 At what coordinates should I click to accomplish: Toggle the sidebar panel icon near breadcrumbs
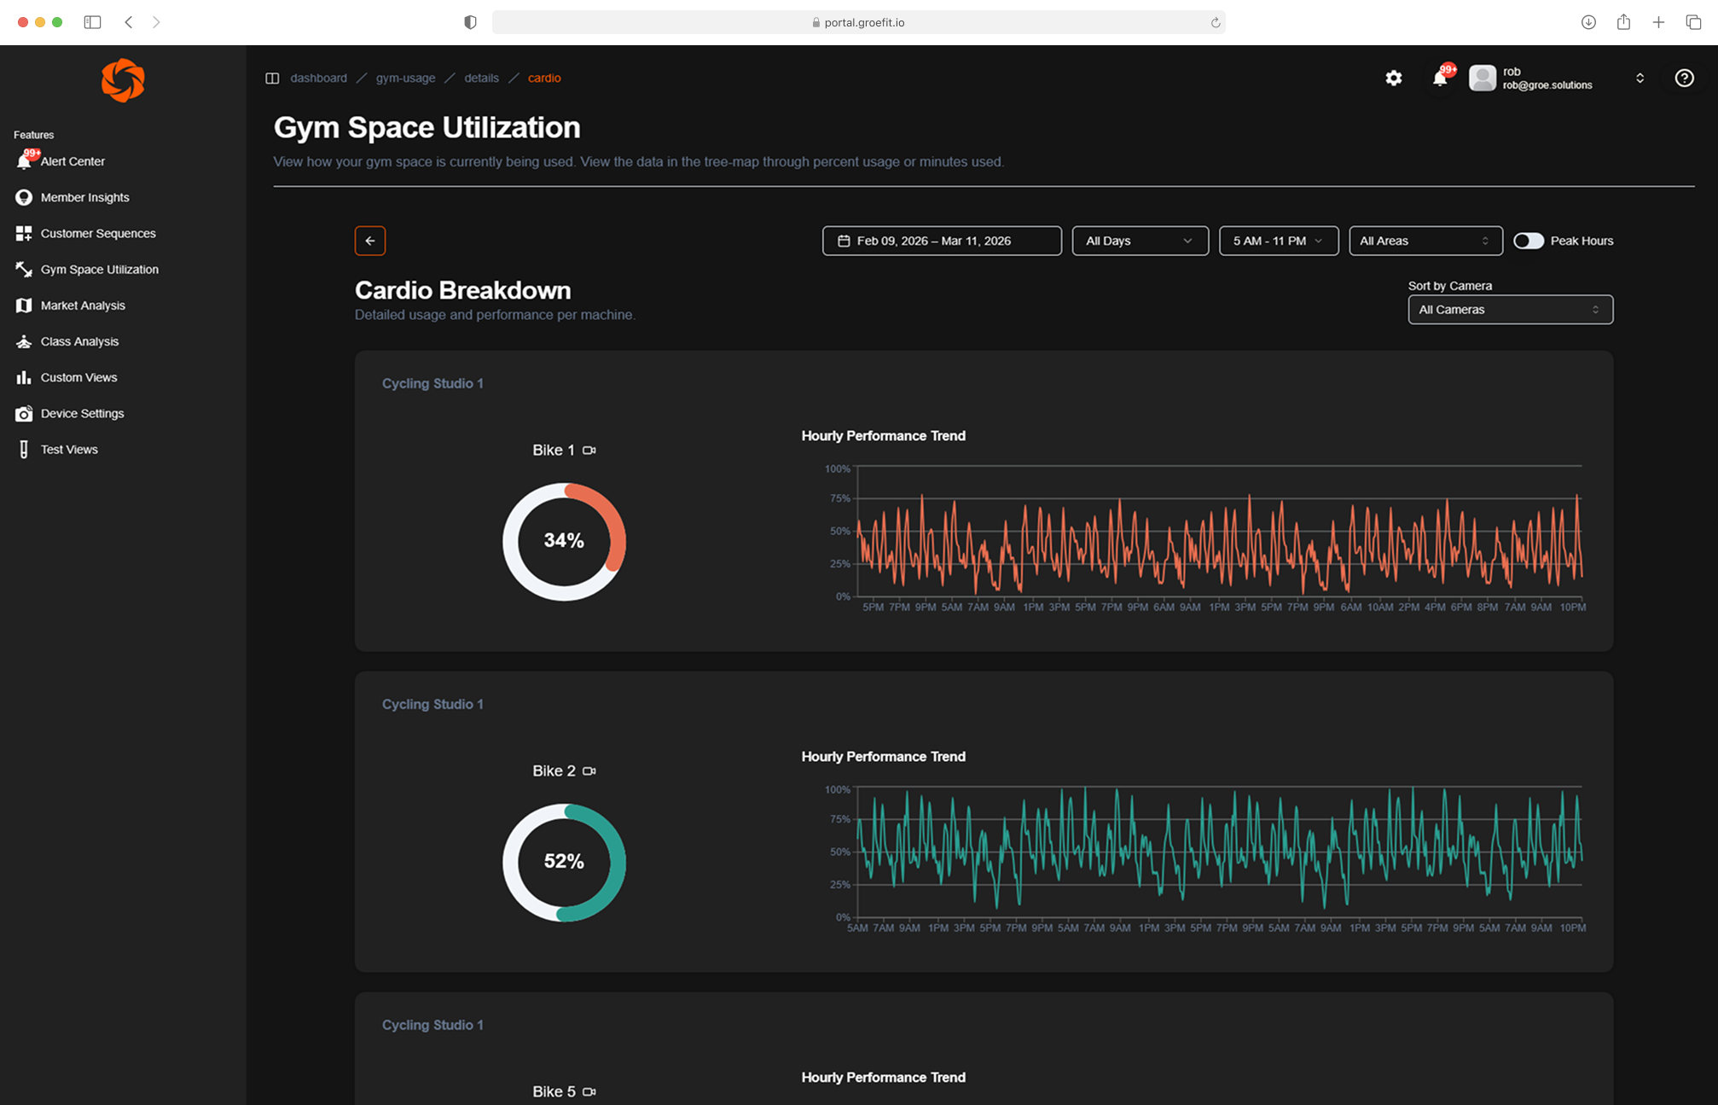point(272,78)
